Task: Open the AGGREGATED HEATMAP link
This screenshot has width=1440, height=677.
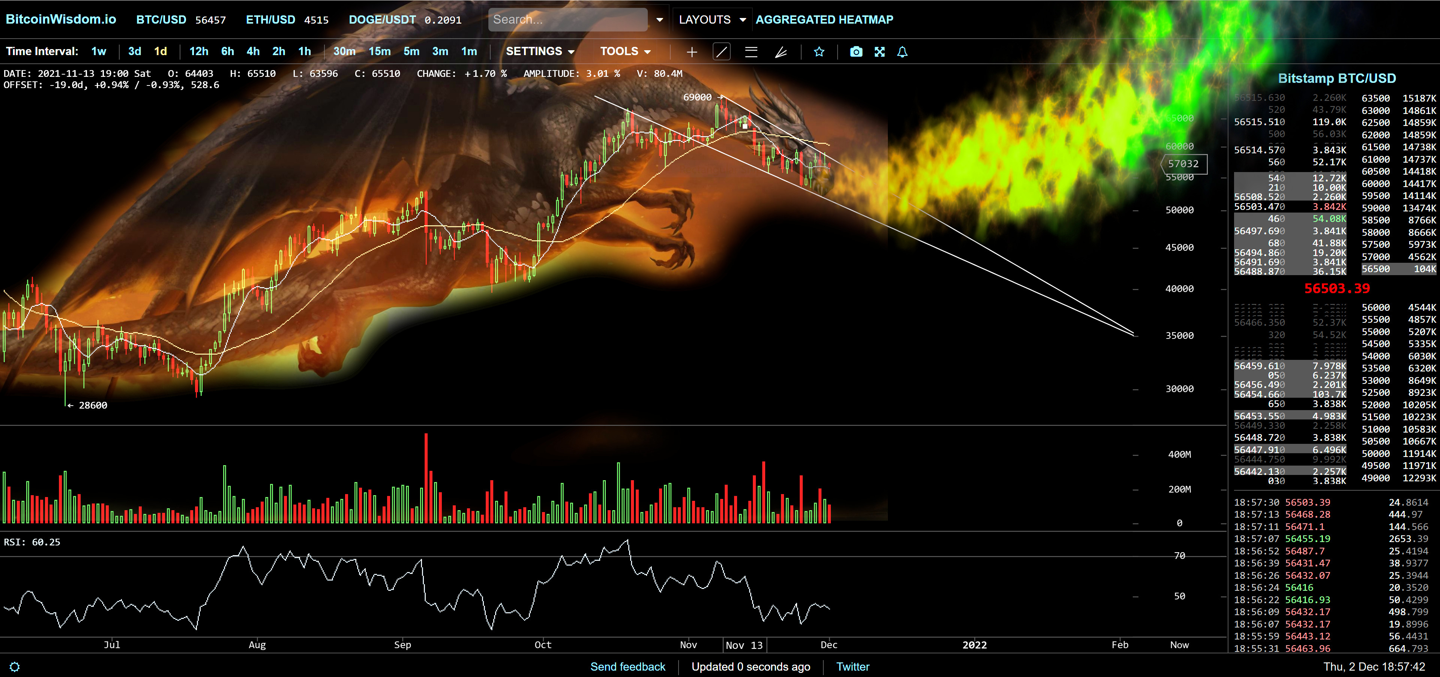Action: pos(824,19)
